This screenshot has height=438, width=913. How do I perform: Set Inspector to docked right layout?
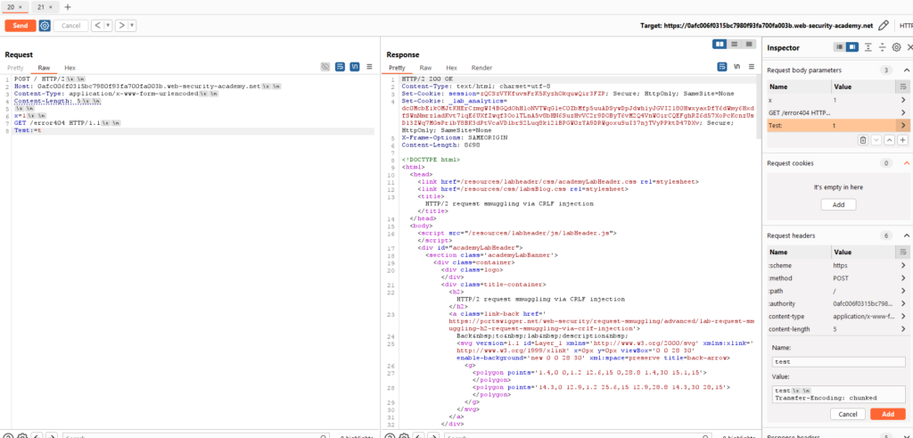coord(851,47)
